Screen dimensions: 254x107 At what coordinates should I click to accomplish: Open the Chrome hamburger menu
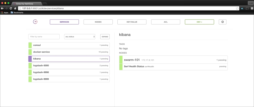[252, 8]
